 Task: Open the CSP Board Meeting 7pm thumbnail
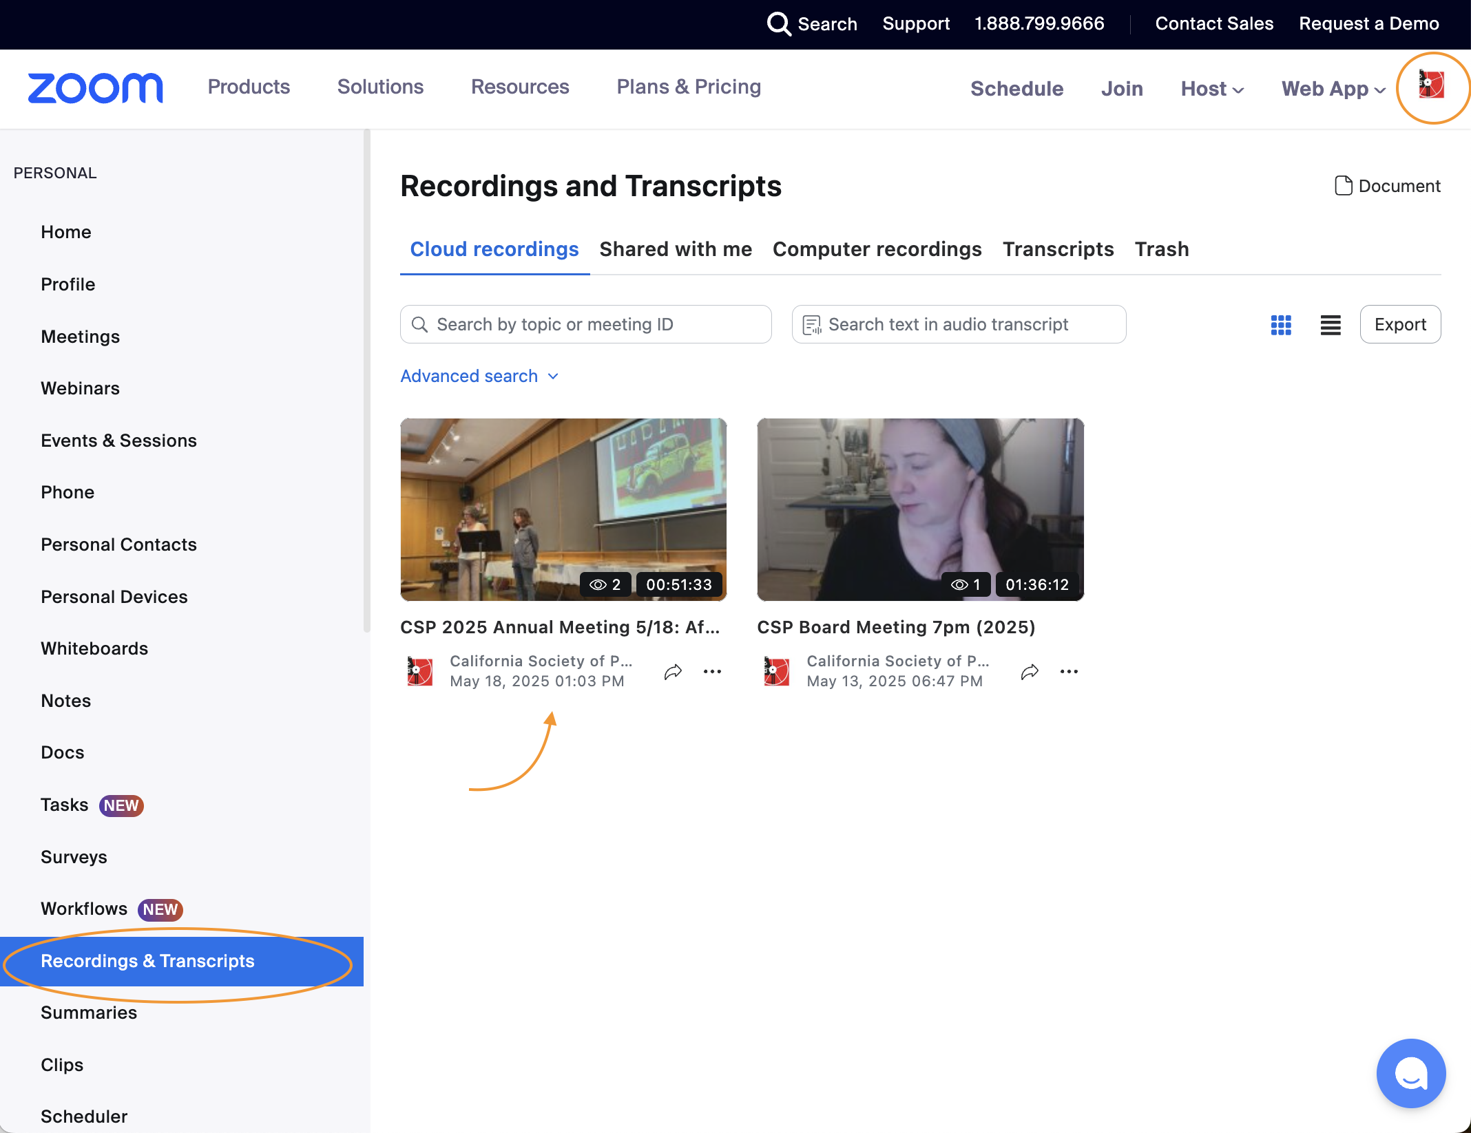click(920, 509)
